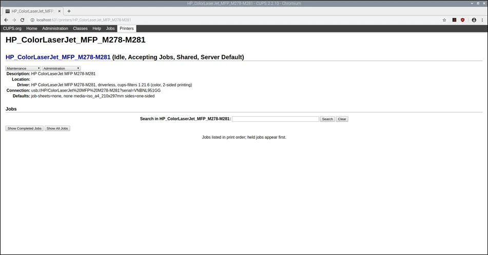Viewport: 488px width, 255px height.
Task: Open the Classes navigation tab
Action: coord(80,28)
